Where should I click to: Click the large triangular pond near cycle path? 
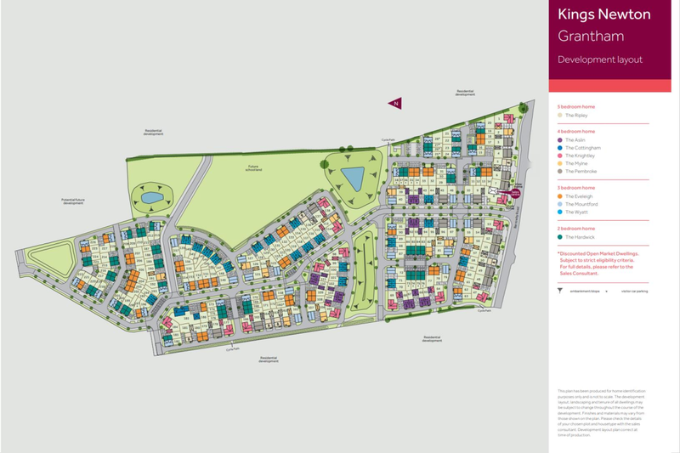point(351,177)
